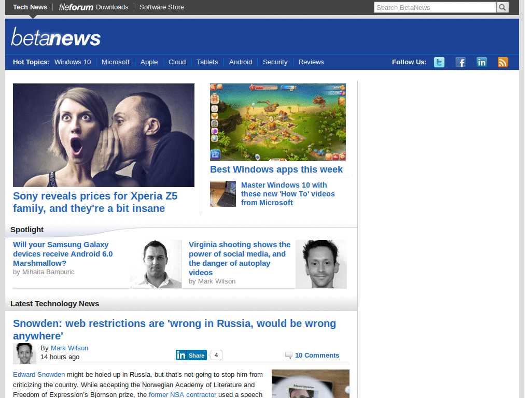Screen dimensions: 531x398
Task: Click the Spotlight section heading
Action: coord(27,230)
